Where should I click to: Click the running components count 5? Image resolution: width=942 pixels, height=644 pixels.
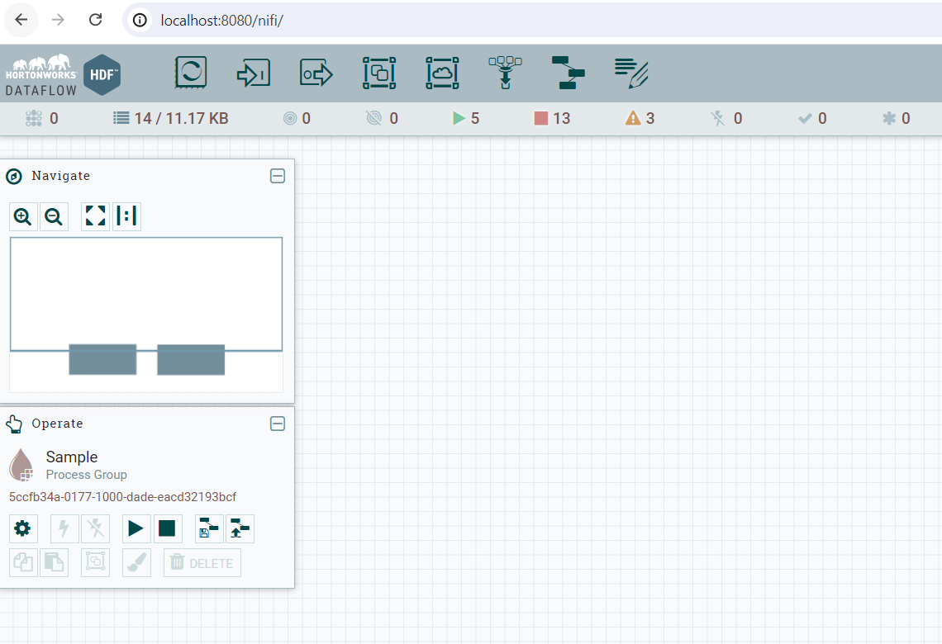pos(466,118)
